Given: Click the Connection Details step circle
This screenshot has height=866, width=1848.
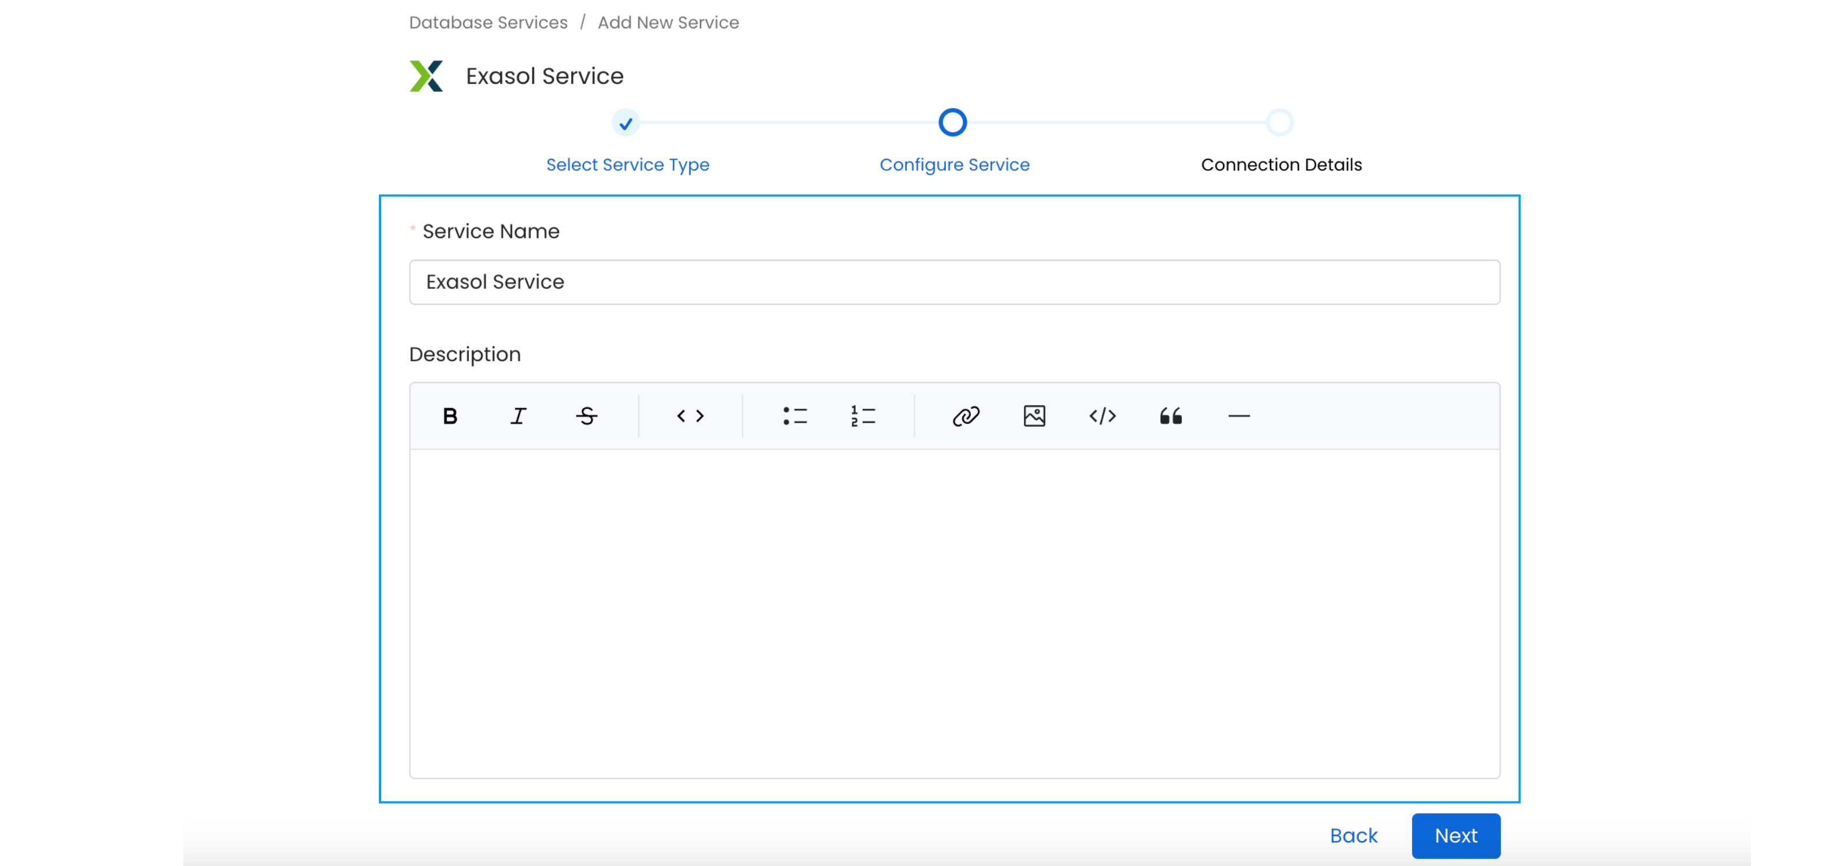Looking at the screenshot, I should click(x=1279, y=122).
